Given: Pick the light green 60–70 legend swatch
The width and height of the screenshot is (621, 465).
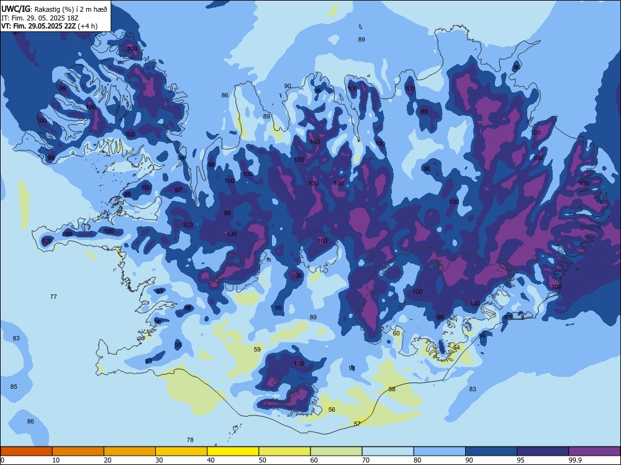Looking at the screenshot, I should [336, 451].
